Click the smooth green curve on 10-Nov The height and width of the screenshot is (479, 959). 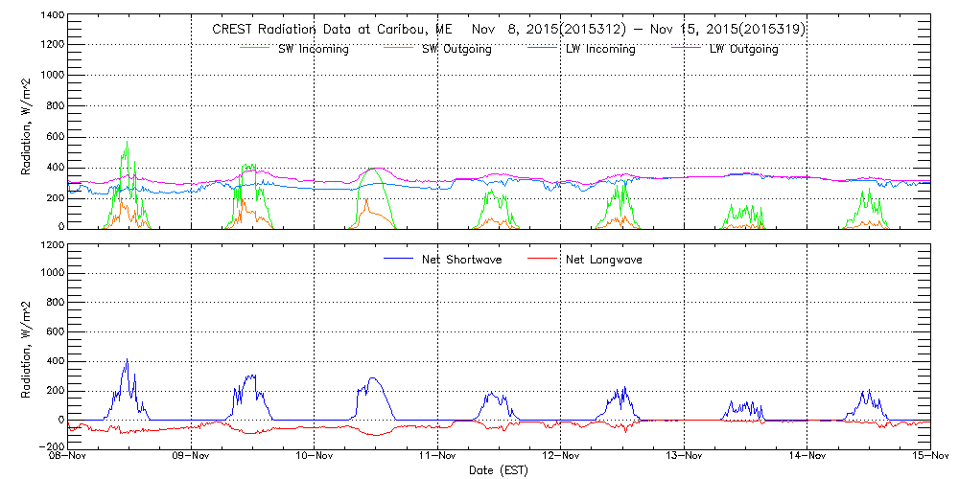pyautogui.click(x=375, y=171)
